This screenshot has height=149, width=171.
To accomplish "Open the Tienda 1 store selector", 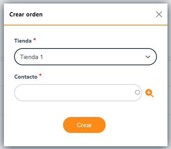I will [85, 57].
